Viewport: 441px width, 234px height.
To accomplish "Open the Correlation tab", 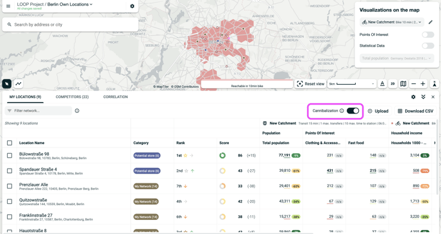I will point(115,97).
